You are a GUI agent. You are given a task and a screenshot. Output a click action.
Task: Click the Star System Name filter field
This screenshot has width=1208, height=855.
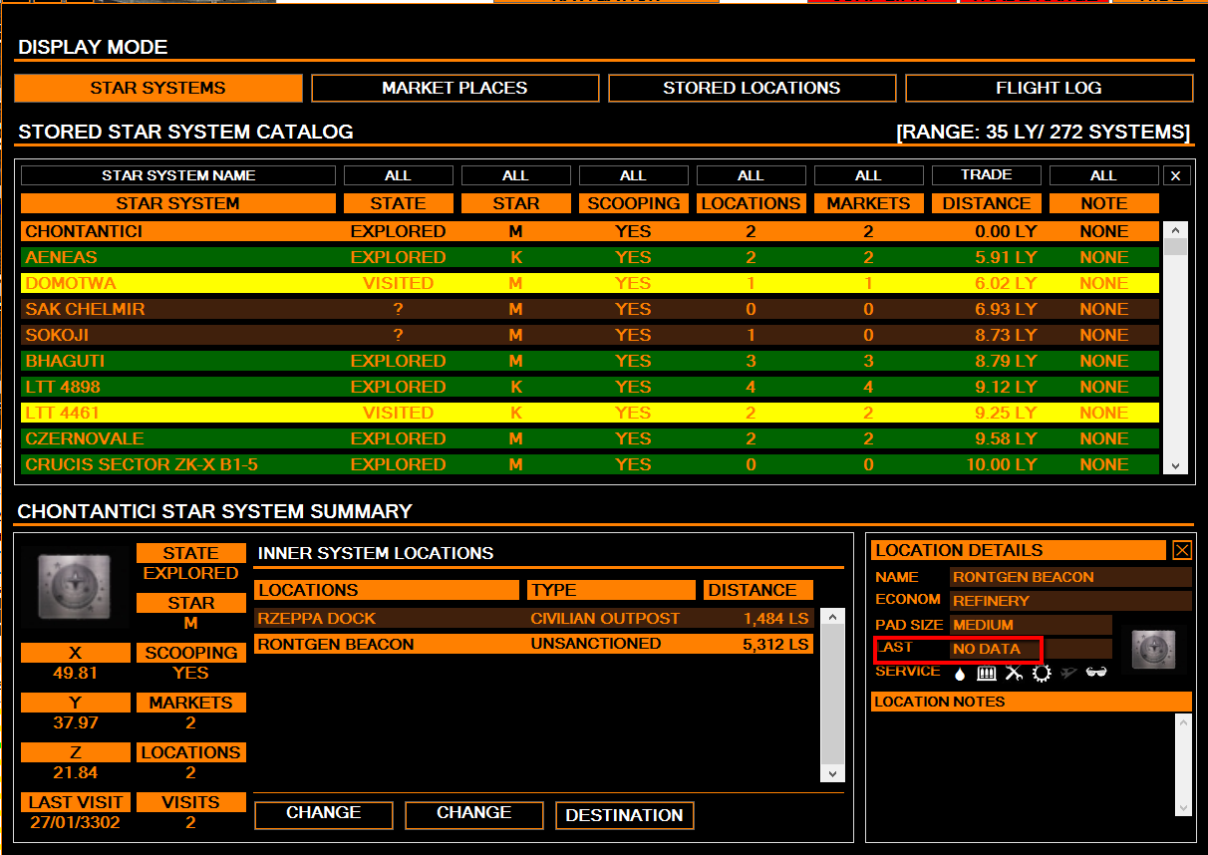178,175
